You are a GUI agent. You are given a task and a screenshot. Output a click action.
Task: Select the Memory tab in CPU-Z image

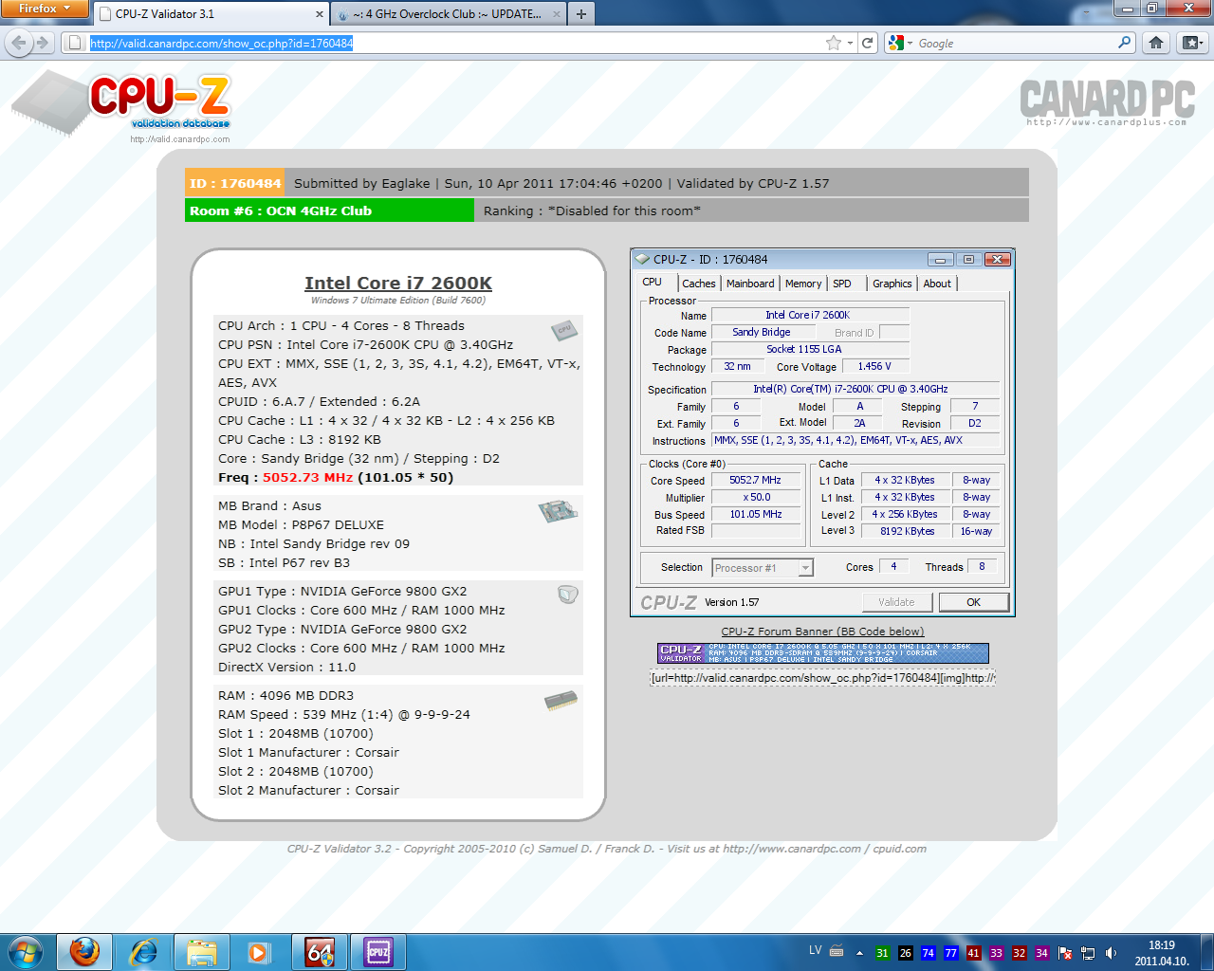tap(803, 284)
